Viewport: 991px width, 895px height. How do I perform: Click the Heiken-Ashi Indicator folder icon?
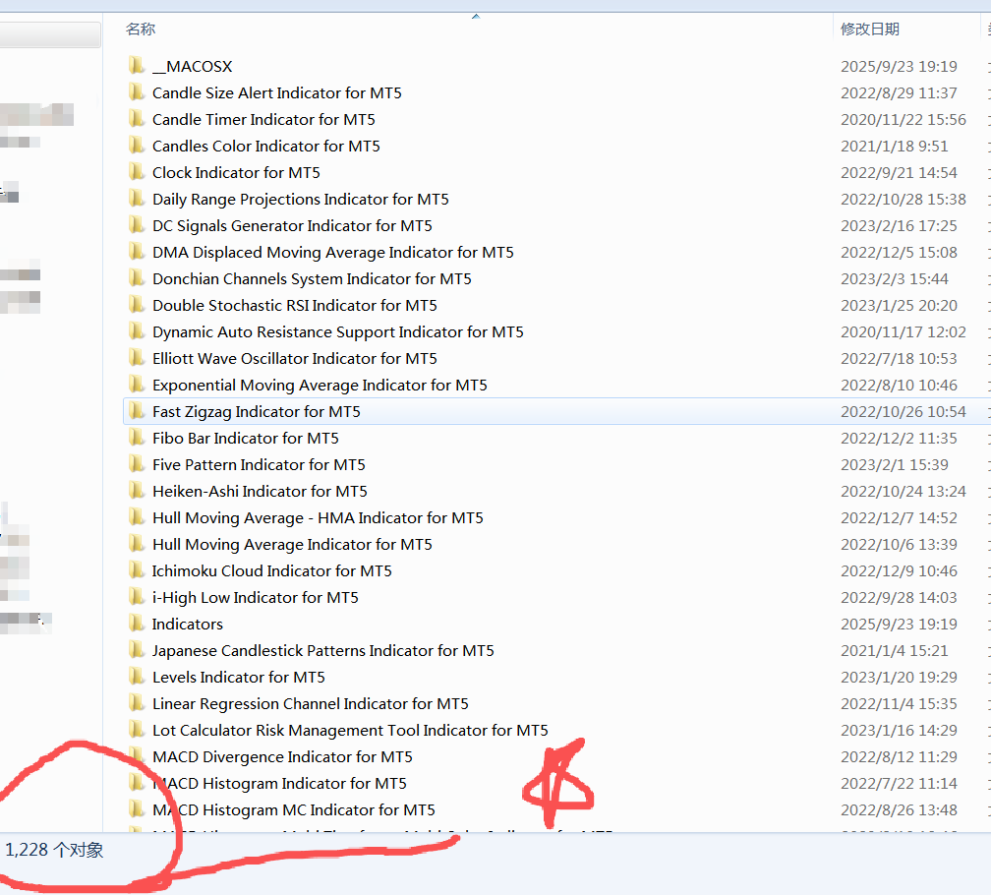click(x=137, y=491)
